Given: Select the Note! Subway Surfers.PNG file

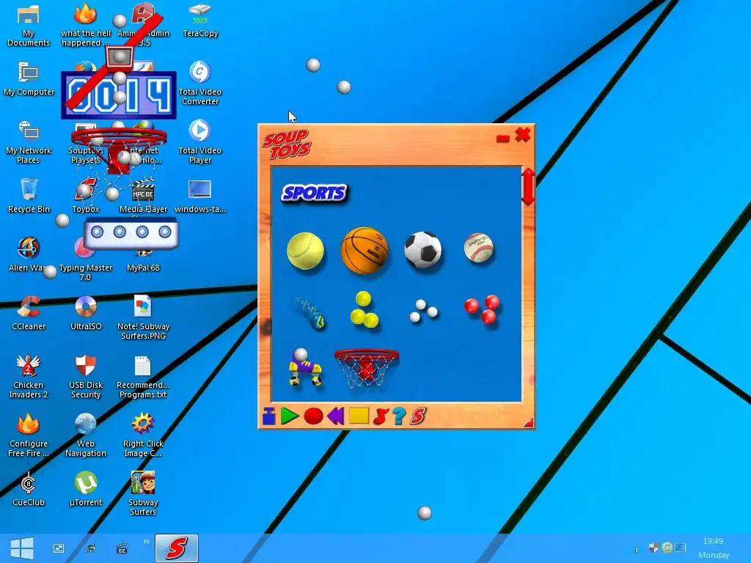Looking at the screenshot, I should (x=143, y=318).
